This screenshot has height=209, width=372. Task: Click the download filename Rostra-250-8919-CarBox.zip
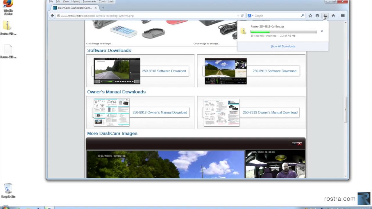pyautogui.click(x=267, y=26)
